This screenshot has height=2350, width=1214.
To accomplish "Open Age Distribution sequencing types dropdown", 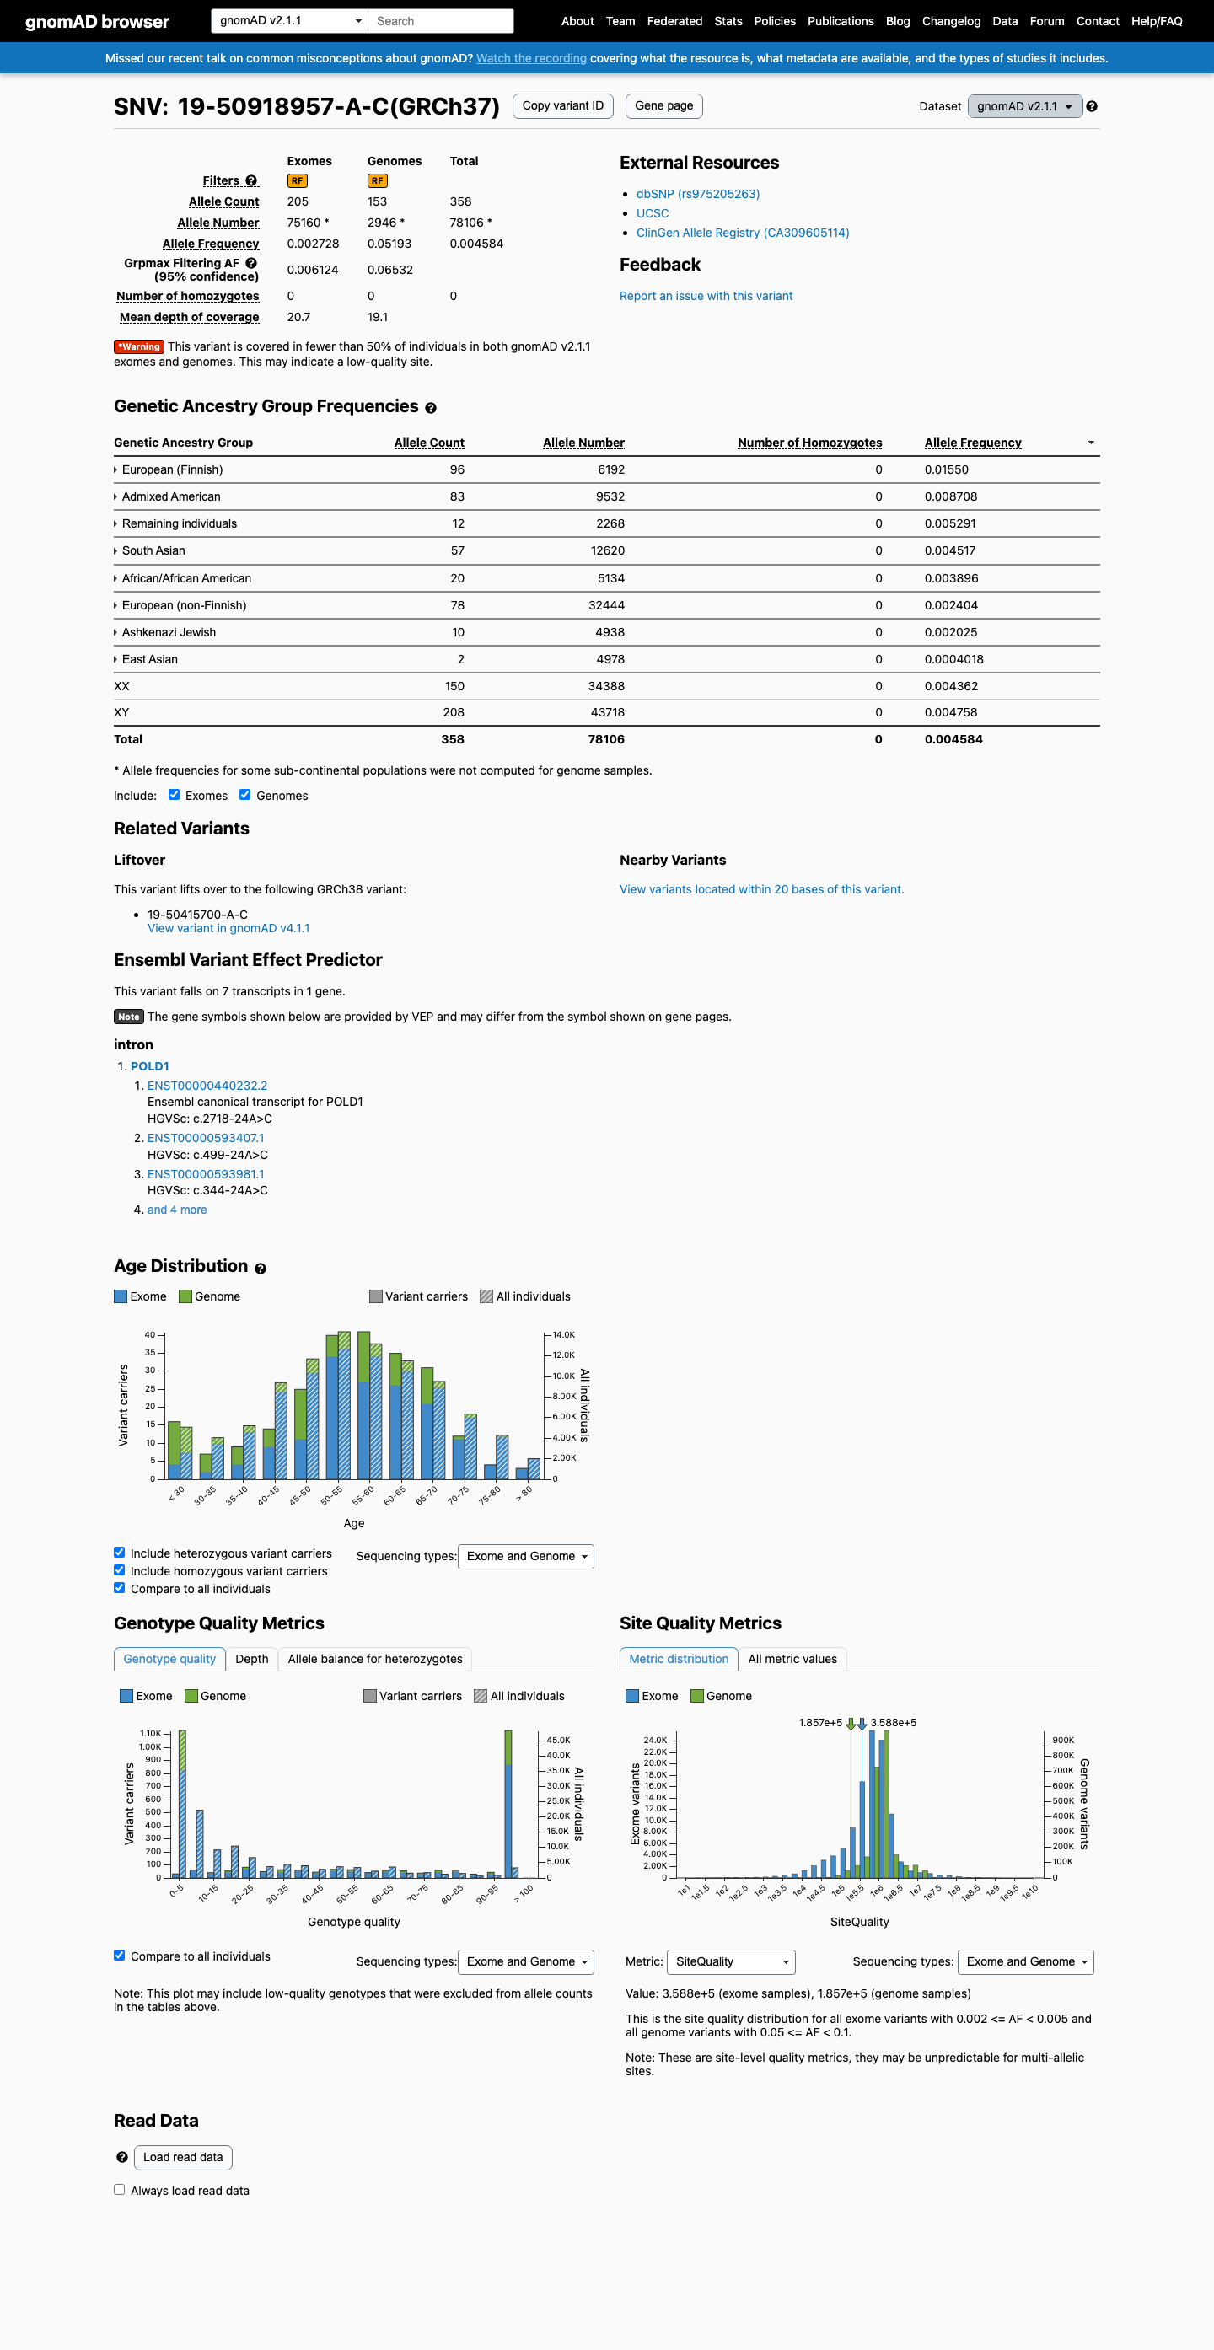I will [525, 1556].
